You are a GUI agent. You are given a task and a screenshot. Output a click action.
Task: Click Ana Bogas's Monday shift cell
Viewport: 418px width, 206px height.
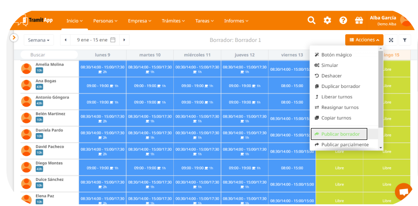102,86
